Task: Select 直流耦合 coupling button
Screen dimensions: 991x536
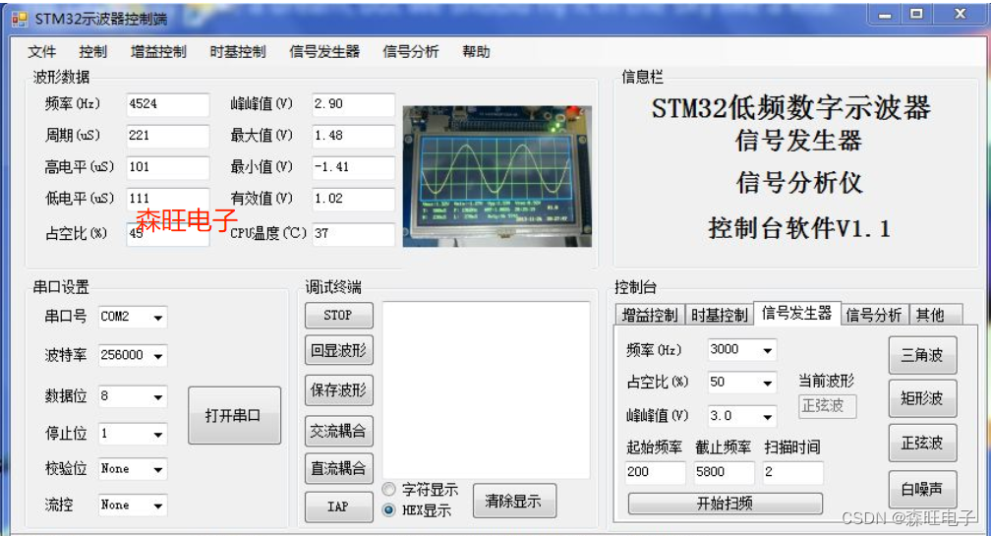Action: click(339, 468)
